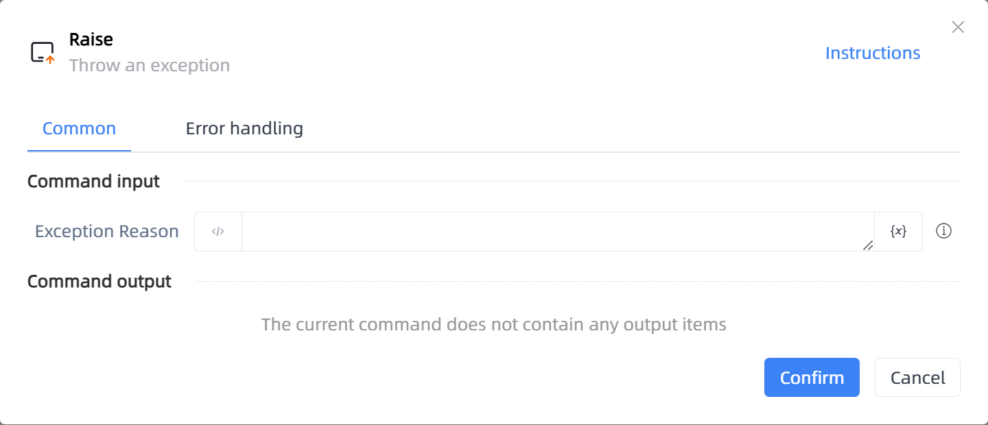Cancel the Raise command dialog
Viewport: 988px width, 425px height.
point(917,377)
